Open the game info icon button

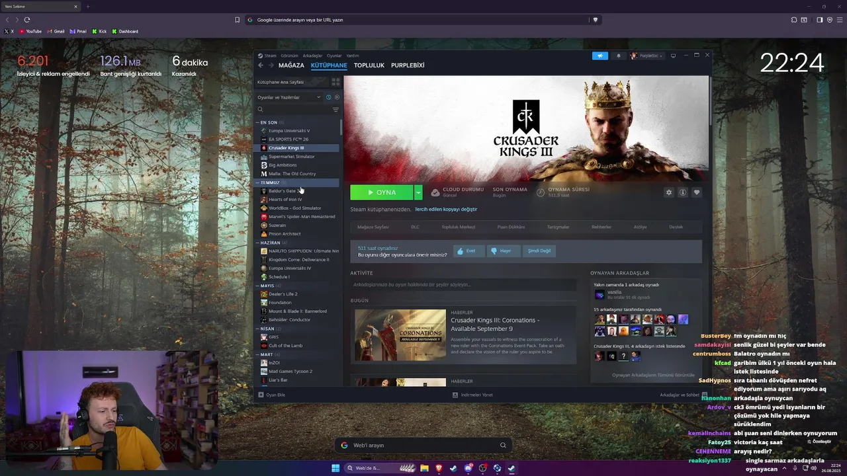[x=683, y=192]
